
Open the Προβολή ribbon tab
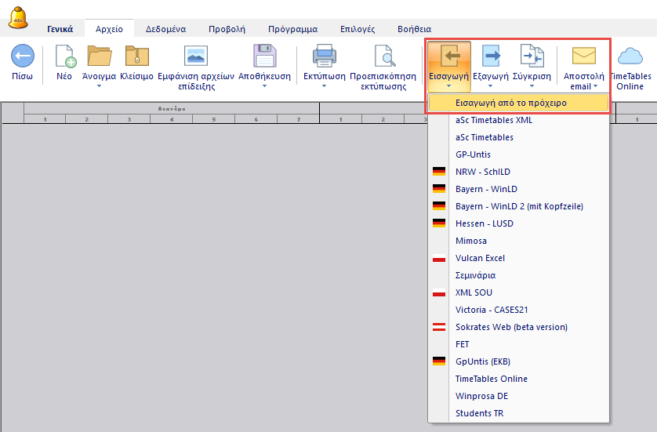(227, 29)
